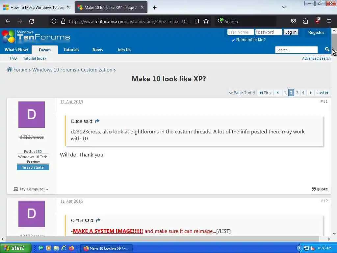Click Customization breadcrumb
Image resolution: width=337 pixels, height=253 pixels.
[96, 70]
